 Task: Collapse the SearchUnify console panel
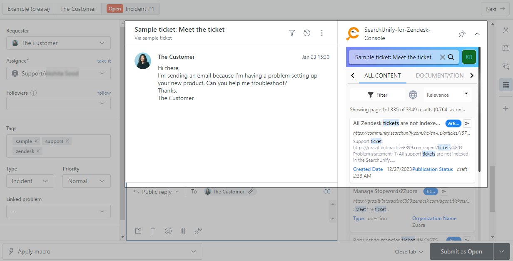(x=477, y=34)
